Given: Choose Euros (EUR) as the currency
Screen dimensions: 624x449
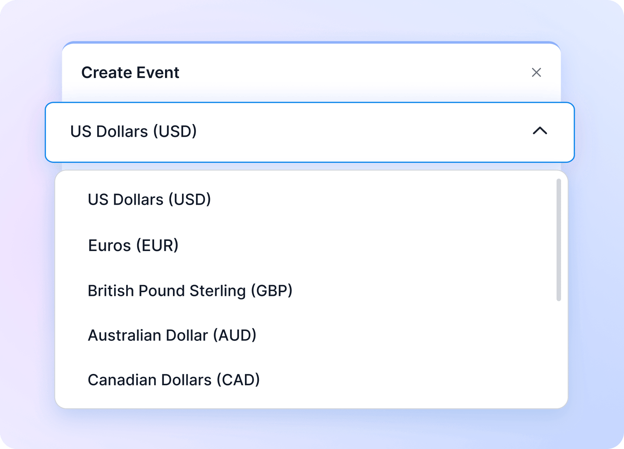Looking at the screenshot, I should [x=133, y=245].
